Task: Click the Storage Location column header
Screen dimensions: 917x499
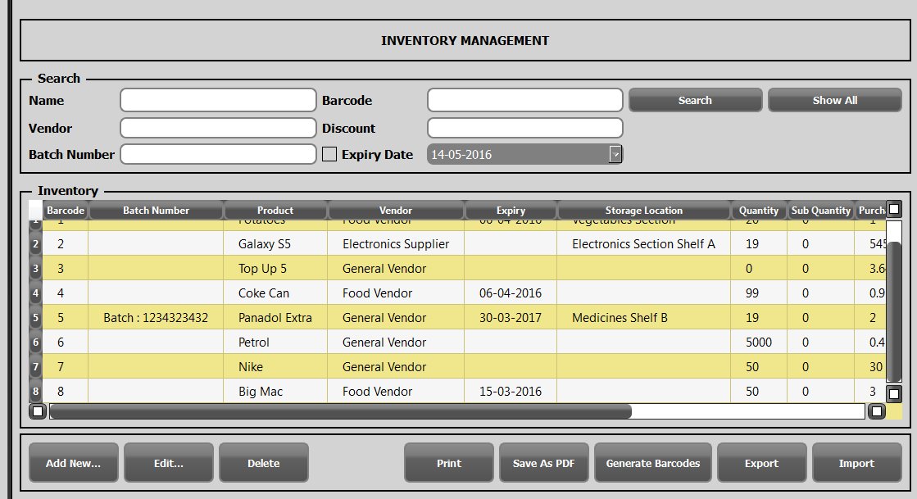Action: click(x=643, y=211)
